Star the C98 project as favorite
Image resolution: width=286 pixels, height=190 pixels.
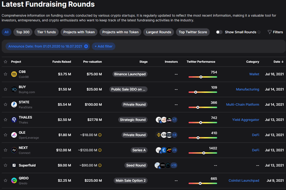pyautogui.click(x=5, y=74)
